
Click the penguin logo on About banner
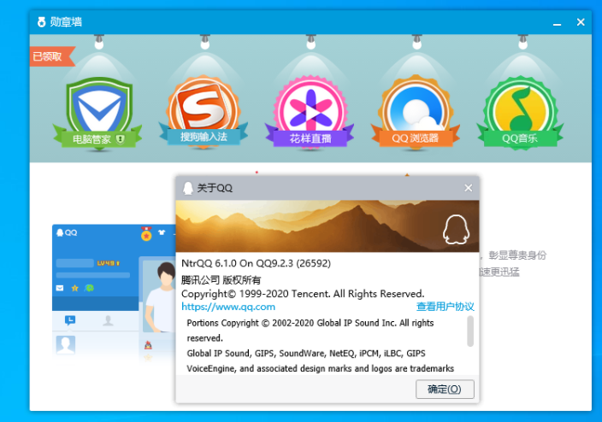455,229
